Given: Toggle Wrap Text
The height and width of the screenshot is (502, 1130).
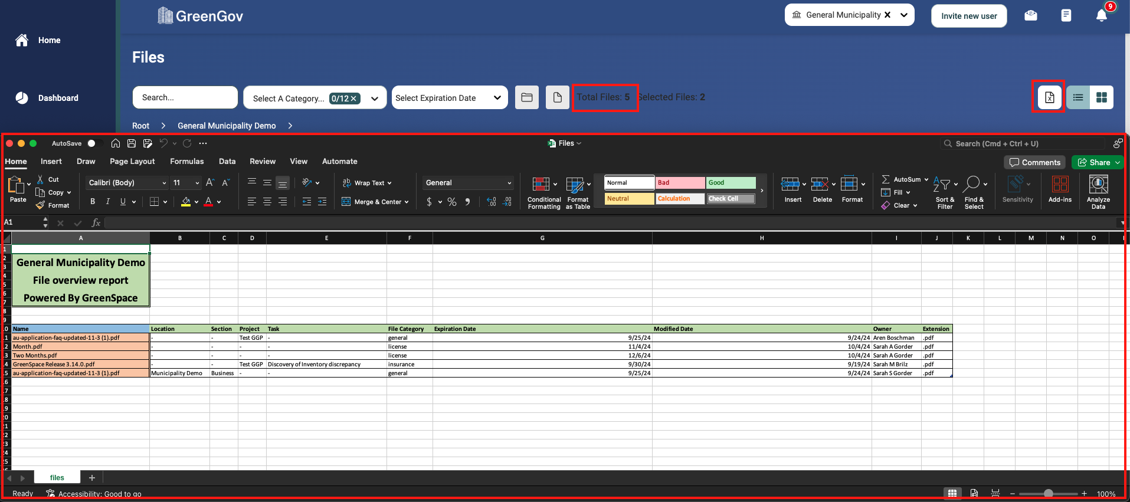Looking at the screenshot, I should [x=366, y=183].
